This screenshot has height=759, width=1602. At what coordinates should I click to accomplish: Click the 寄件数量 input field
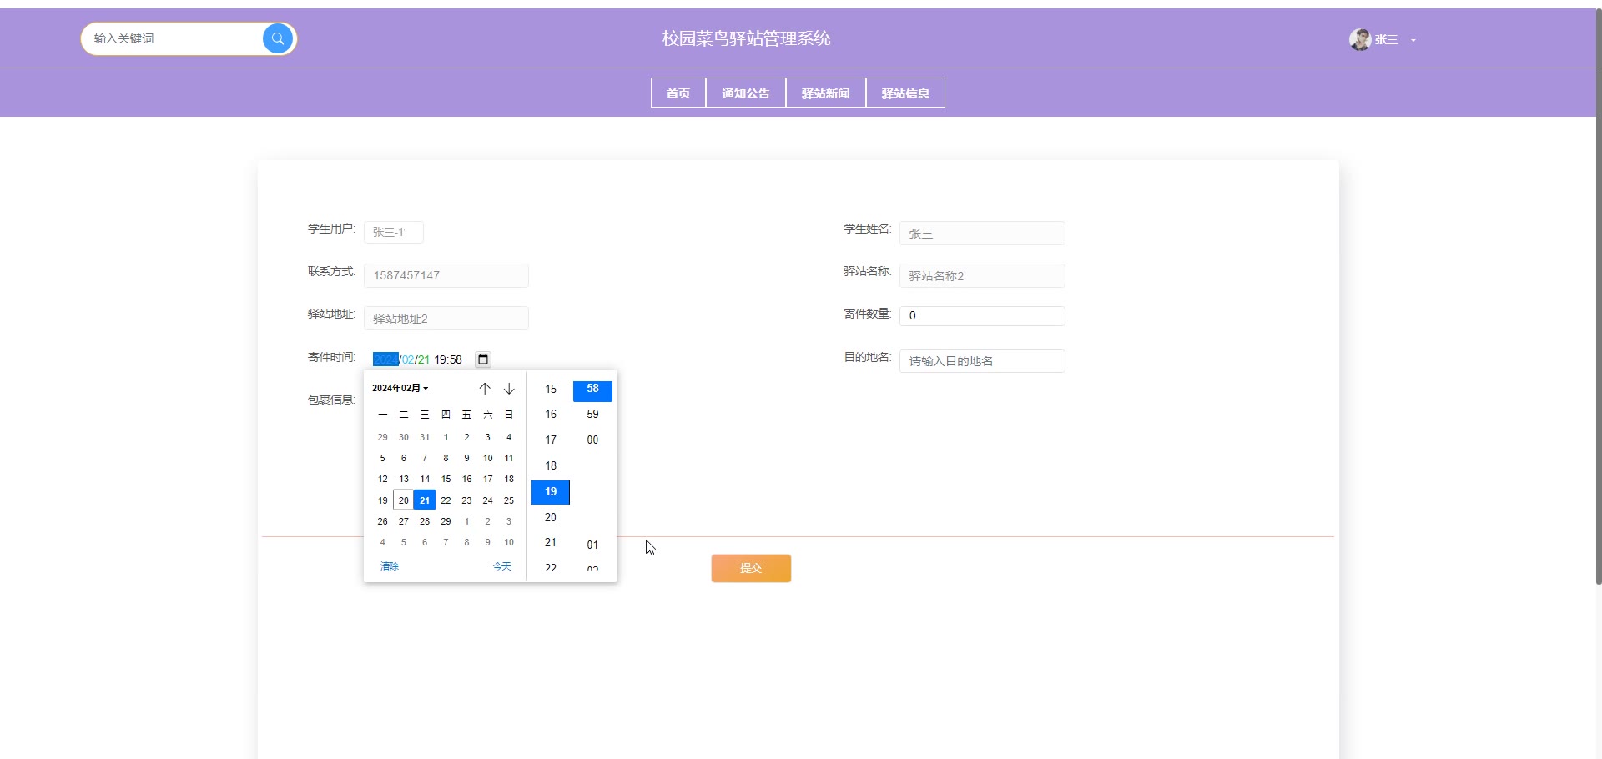[981, 315]
